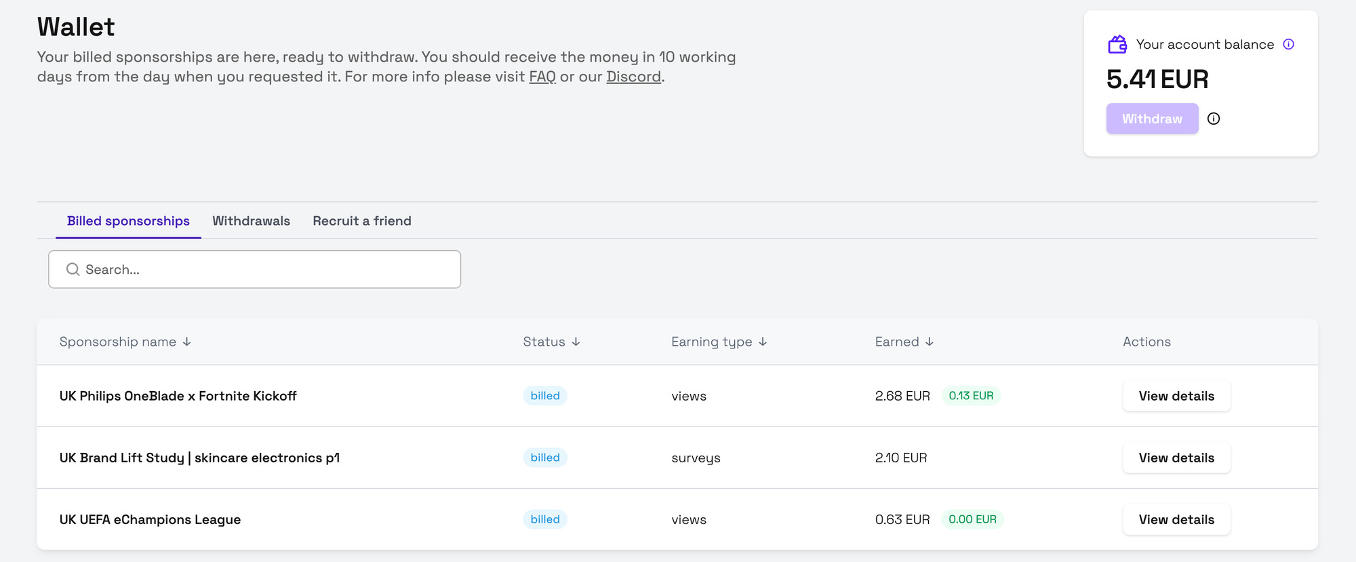Sort by Earned column arrow
The height and width of the screenshot is (562, 1356).
tap(930, 342)
